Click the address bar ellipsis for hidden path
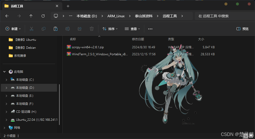Image resolution: width=255 pixels, height=139 pixels. tap(71, 16)
